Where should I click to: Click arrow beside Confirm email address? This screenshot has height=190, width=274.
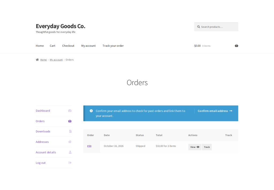(231, 111)
